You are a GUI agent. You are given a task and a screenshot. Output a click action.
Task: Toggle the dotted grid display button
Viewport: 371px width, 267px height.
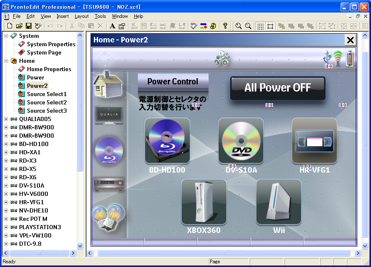260,26
